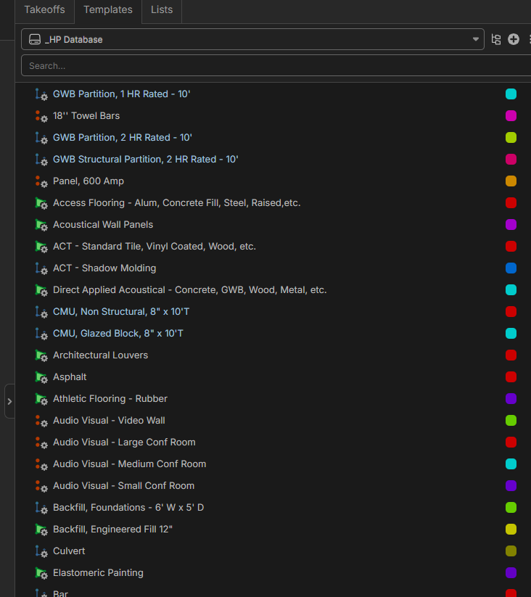The image size is (531, 597).
Task: Click the linear icon beside Culvert
Action: point(41,551)
